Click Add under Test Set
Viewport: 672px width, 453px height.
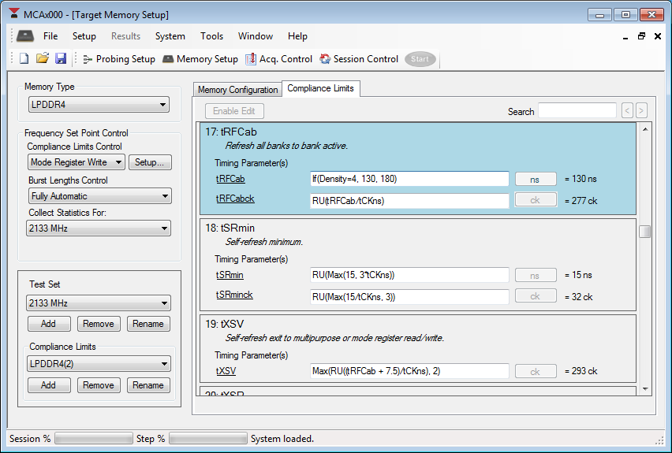pyautogui.click(x=48, y=324)
